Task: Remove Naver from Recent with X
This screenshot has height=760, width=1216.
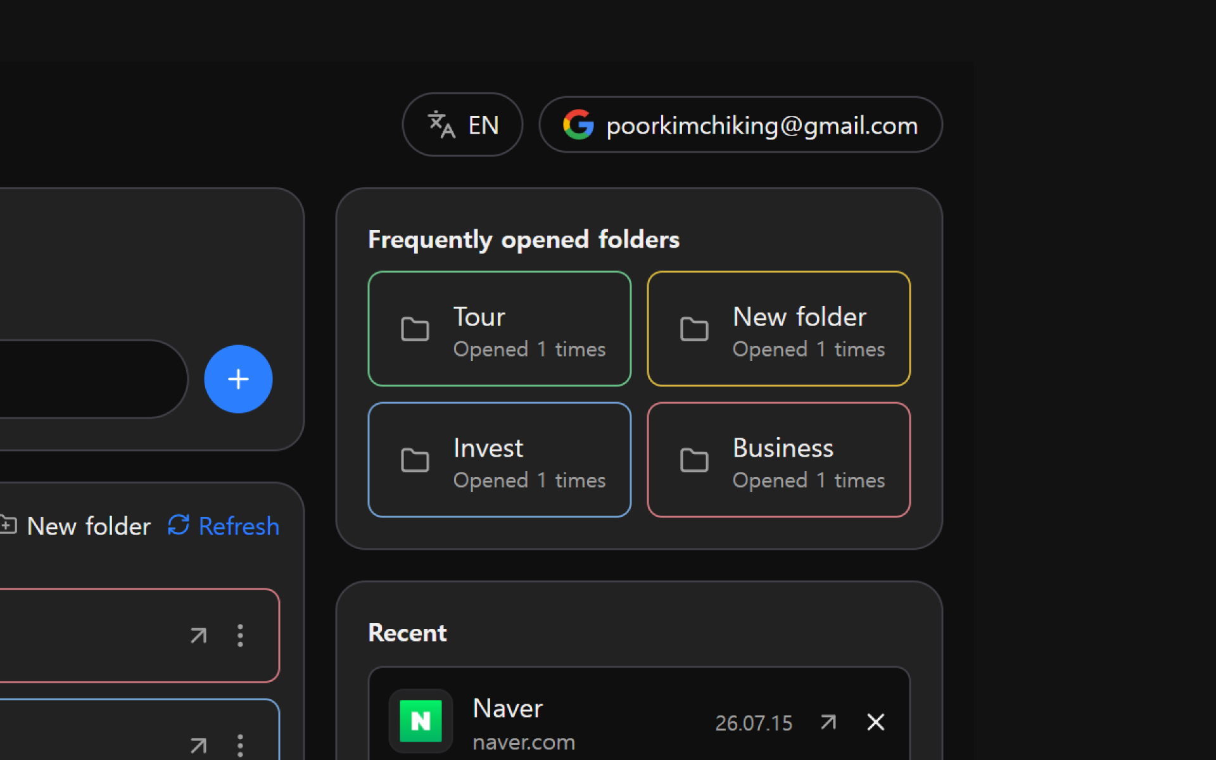Action: [876, 722]
